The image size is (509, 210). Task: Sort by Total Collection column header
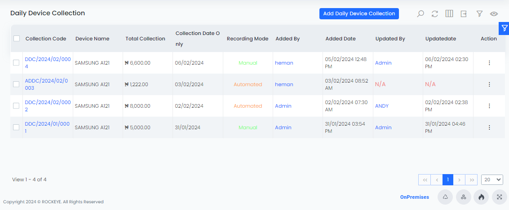pyautogui.click(x=146, y=39)
